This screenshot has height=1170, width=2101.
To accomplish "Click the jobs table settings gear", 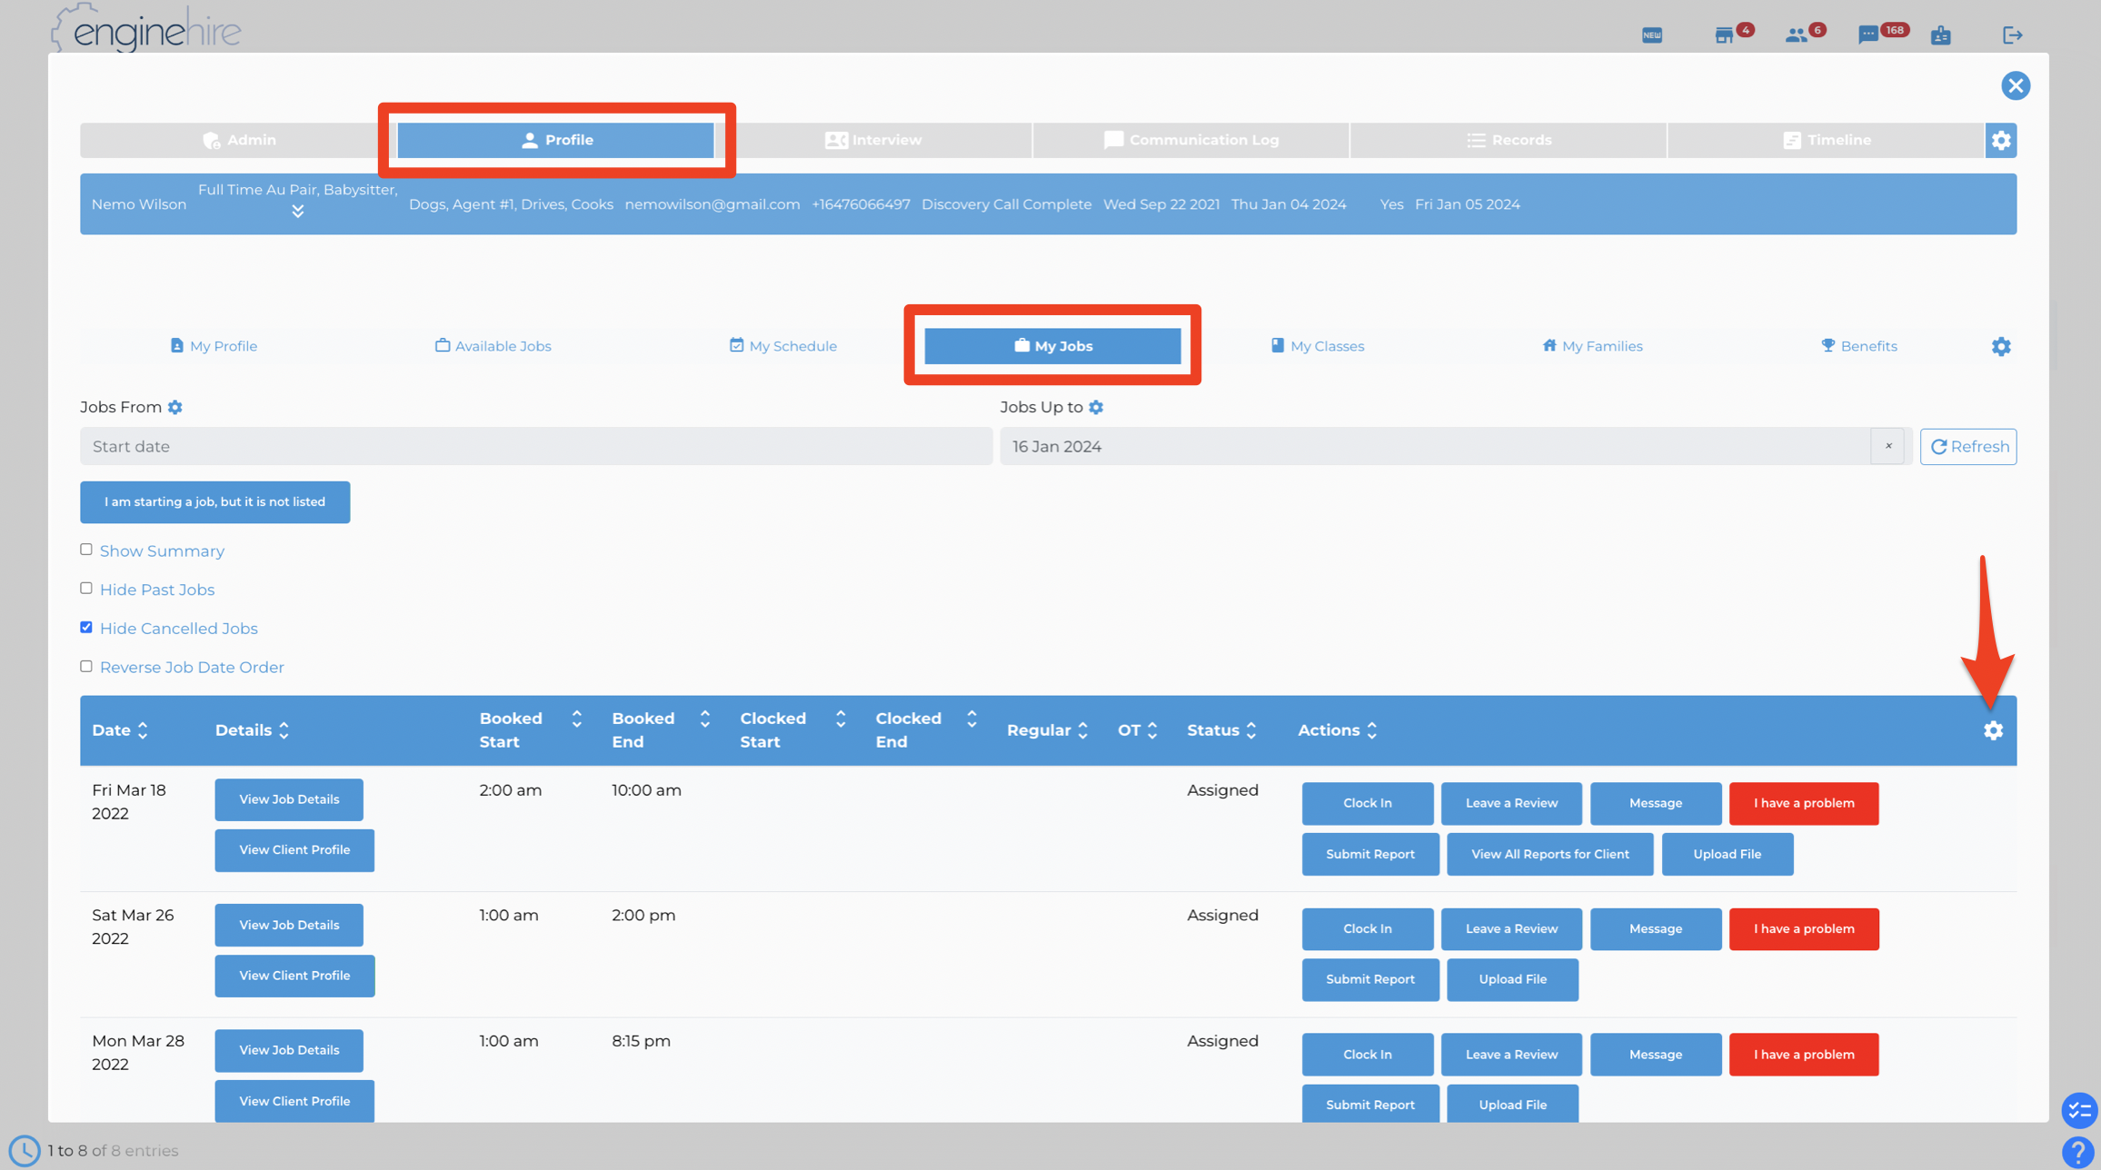I will click(1993, 730).
